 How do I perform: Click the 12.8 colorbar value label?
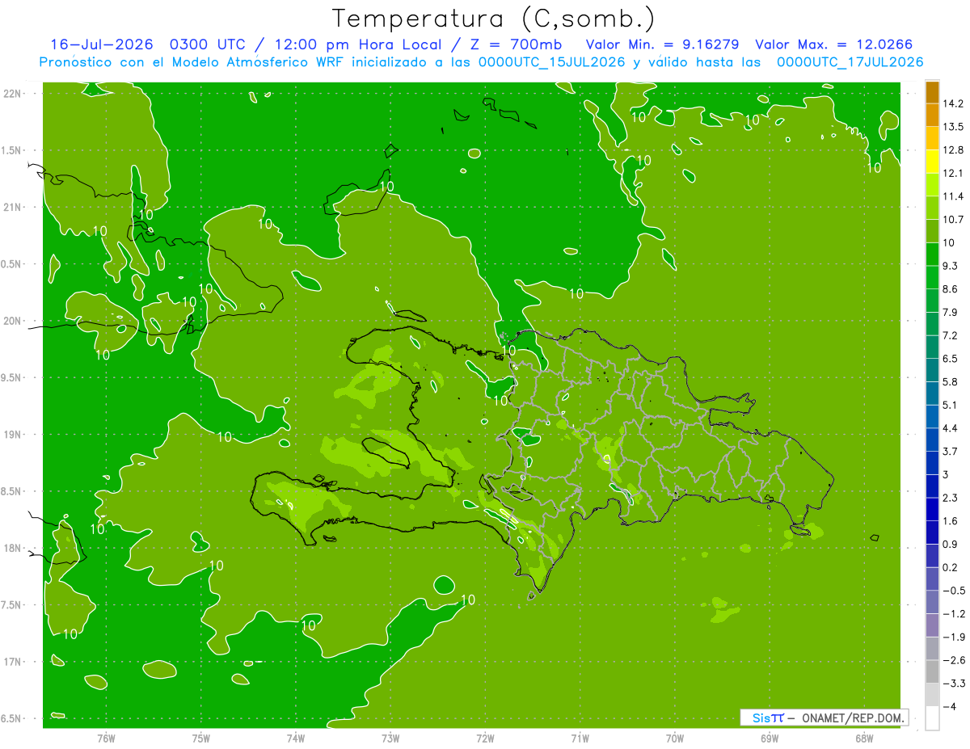953,150
